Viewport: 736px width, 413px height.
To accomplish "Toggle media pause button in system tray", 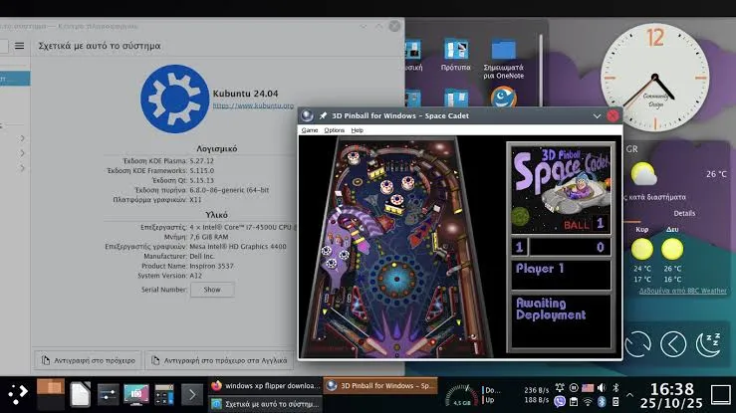I will (574, 388).
